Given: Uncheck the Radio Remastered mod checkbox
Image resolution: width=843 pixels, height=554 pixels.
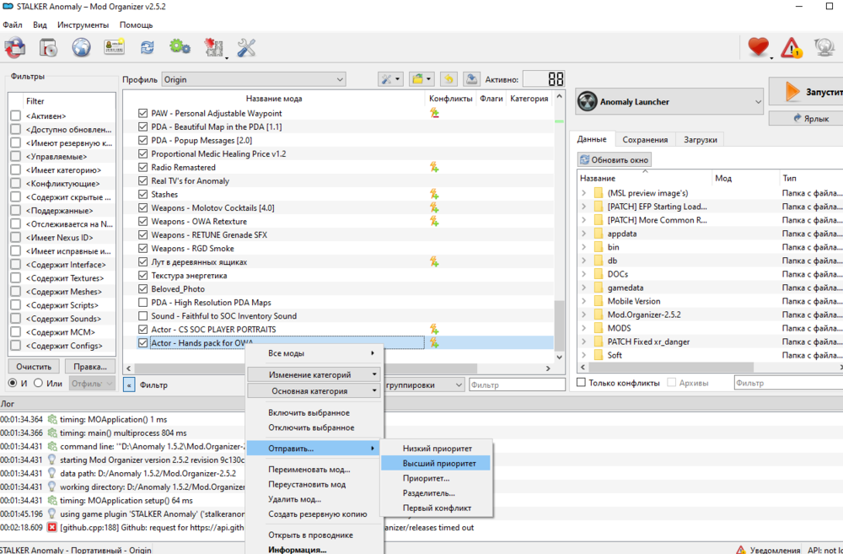Looking at the screenshot, I should [142, 168].
